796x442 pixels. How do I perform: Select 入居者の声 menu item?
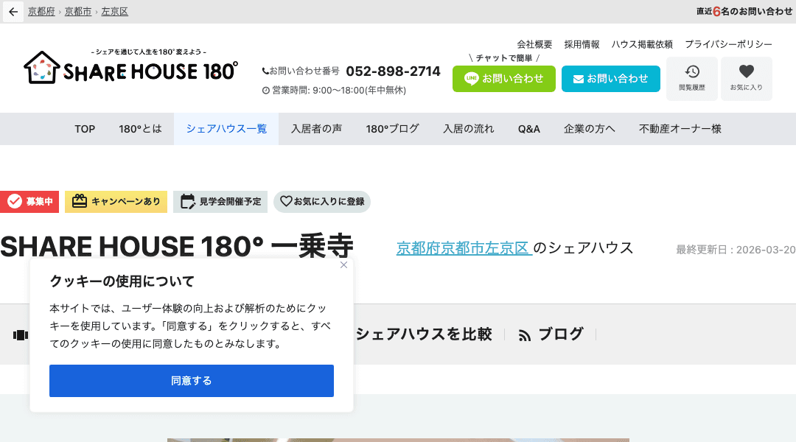[x=316, y=129]
